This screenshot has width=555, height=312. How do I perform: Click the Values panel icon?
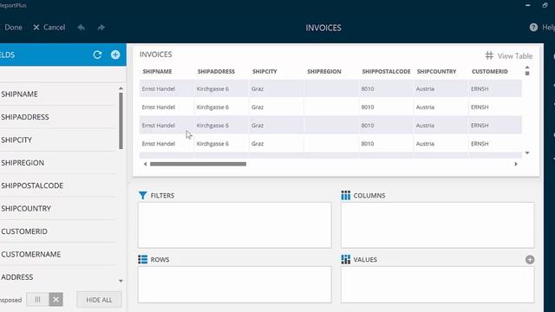click(345, 259)
